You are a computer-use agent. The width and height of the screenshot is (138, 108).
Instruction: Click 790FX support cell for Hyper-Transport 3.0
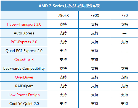(x=63, y=24)
